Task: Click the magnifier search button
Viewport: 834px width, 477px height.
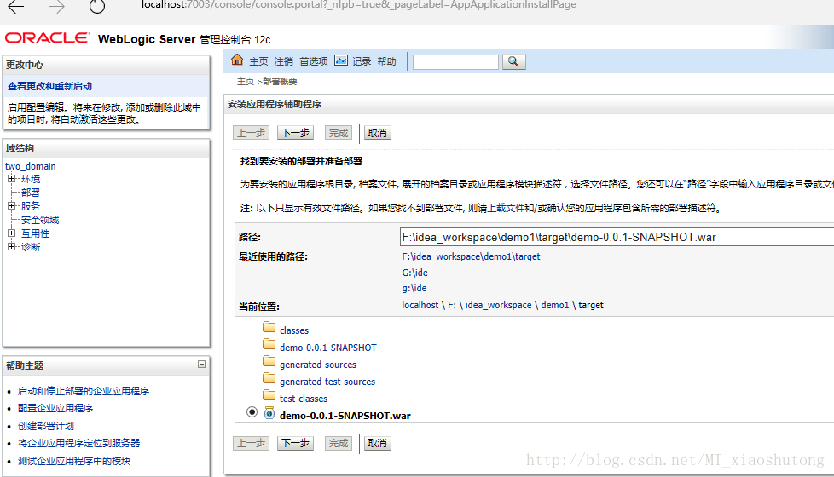Action: tap(513, 61)
